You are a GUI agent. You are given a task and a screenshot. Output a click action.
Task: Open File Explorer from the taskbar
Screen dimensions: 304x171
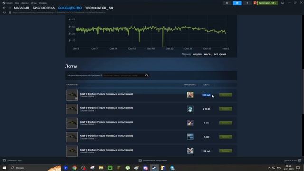point(101,168)
